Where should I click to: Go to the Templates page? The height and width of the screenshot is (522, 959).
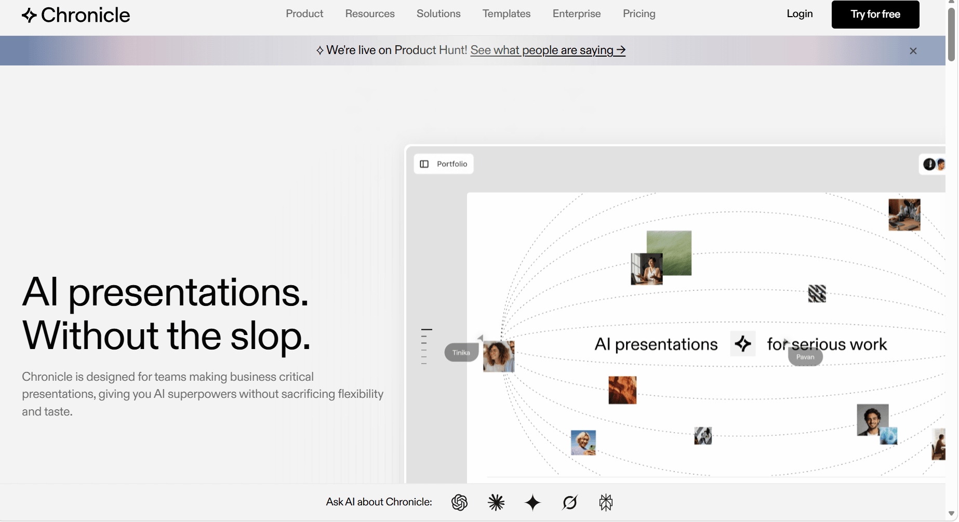[507, 14]
